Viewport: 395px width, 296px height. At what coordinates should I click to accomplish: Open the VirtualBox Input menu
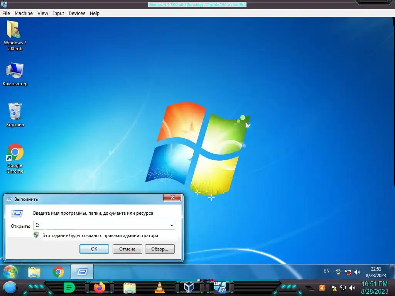pyautogui.click(x=59, y=13)
